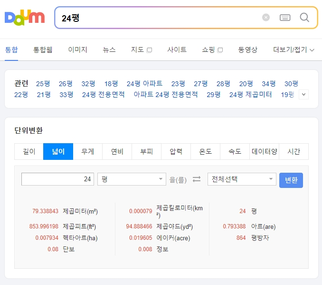The image size is (322, 285).
Task: Switch to the 사이트 tab
Action: click(x=177, y=50)
